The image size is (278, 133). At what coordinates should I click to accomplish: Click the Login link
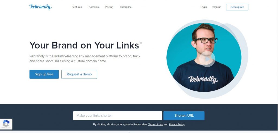pyautogui.click(x=204, y=7)
